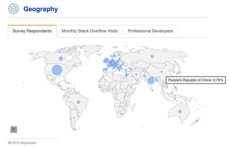Click the 88,615 responses caption
This screenshot has width=229, height=148.
tap(22, 143)
